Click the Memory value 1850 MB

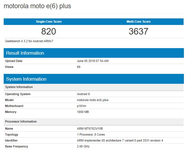(83, 112)
